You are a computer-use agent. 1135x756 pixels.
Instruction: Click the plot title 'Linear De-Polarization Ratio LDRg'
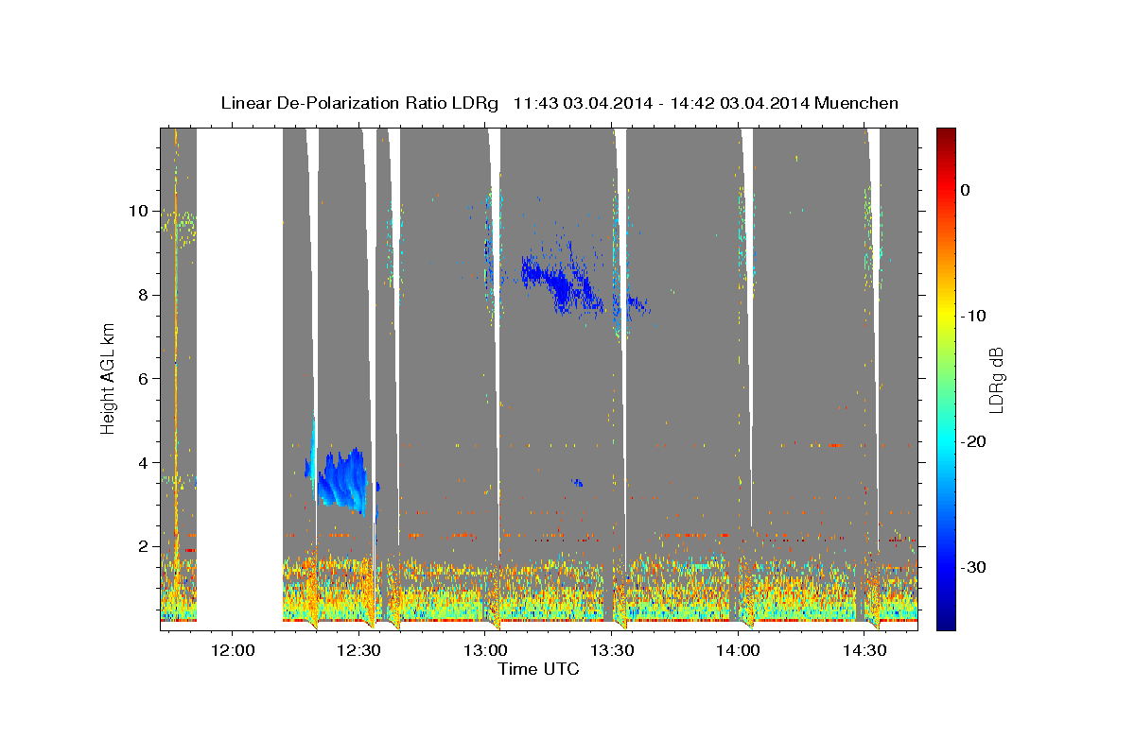(359, 103)
